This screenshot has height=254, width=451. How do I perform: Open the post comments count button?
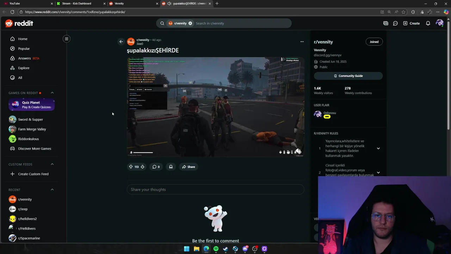(156, 167)
